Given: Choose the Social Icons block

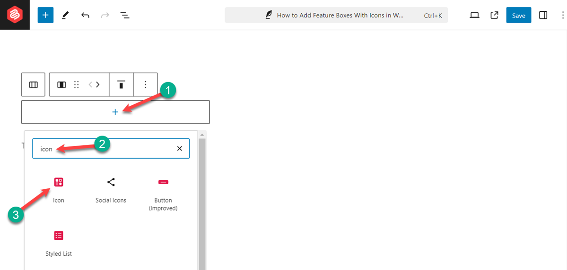Looking at the screenshot, I should pyautogui.click(x=111, y=189).
